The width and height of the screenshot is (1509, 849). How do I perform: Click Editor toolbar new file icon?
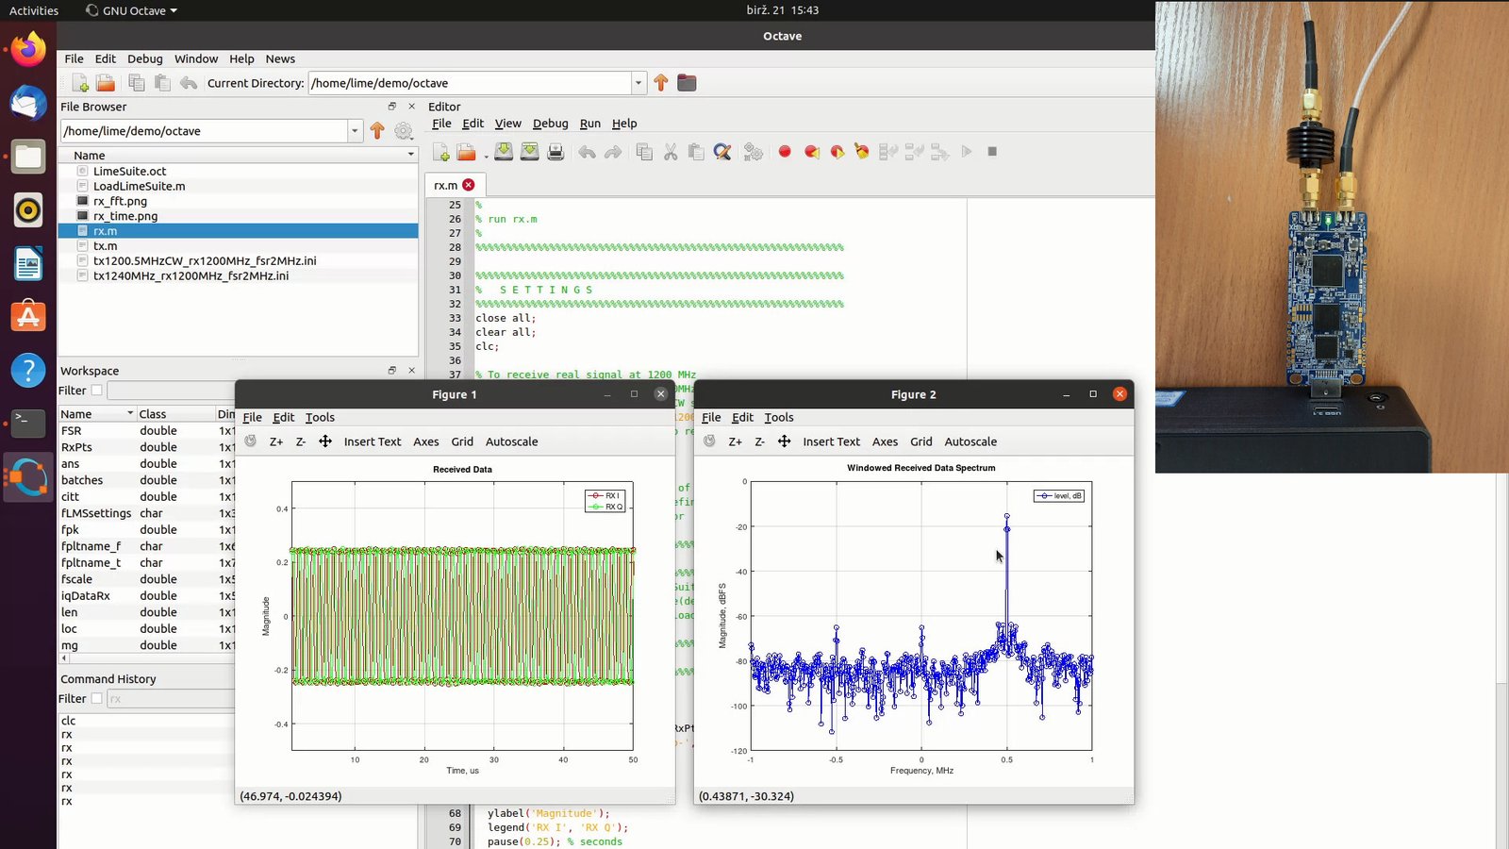tap(440, 152)
